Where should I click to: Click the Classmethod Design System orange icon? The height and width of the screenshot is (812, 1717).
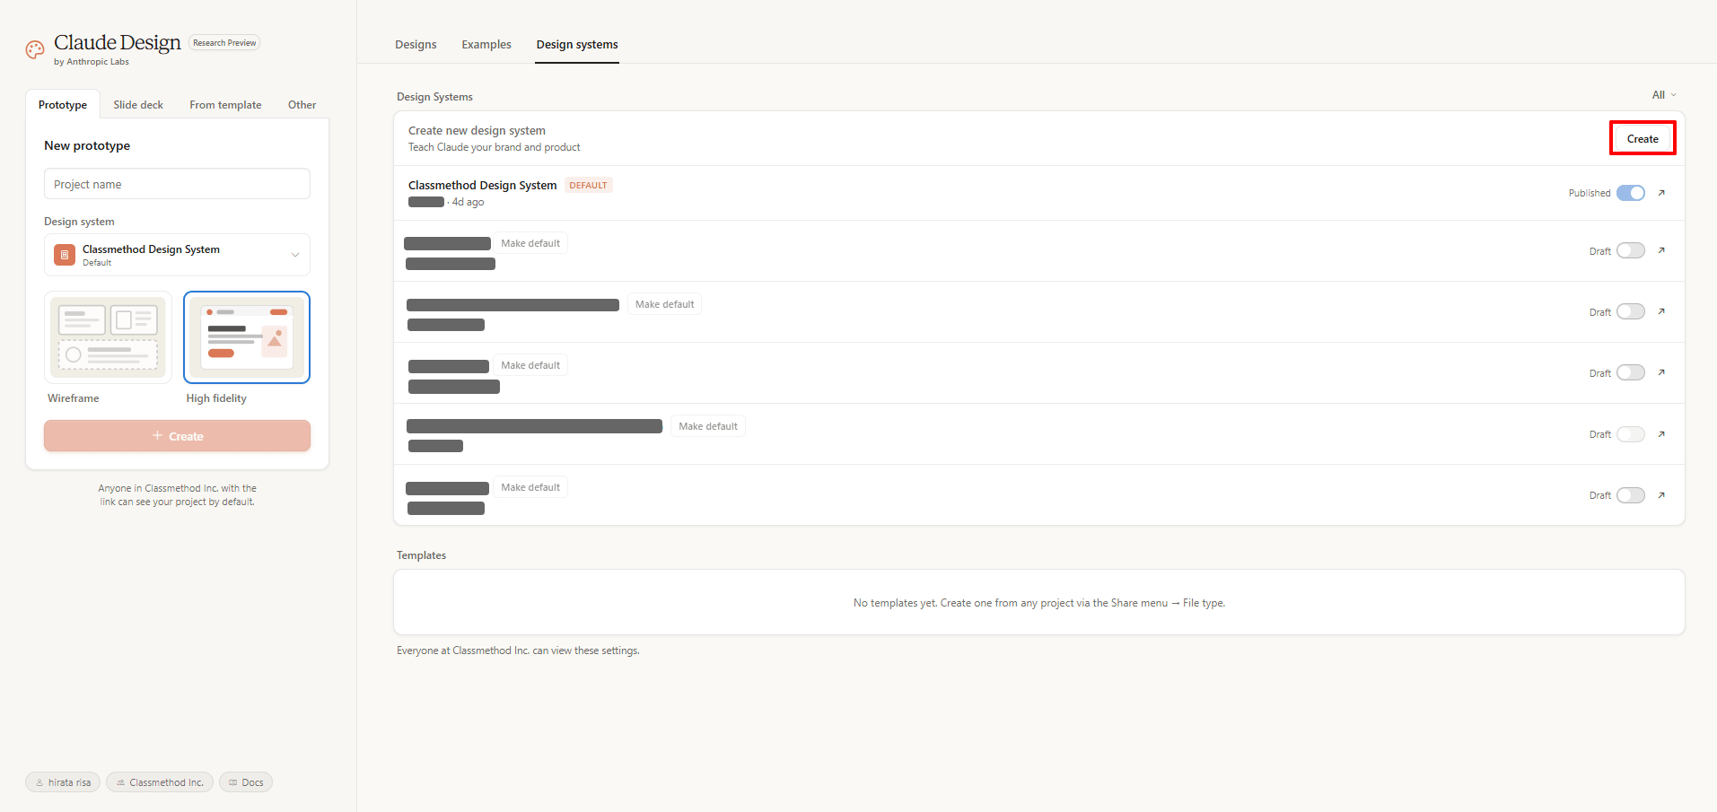[65, 255]
